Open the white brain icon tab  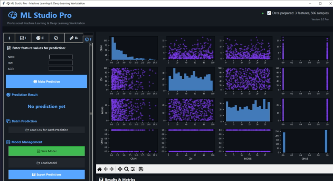pos(56,38)
